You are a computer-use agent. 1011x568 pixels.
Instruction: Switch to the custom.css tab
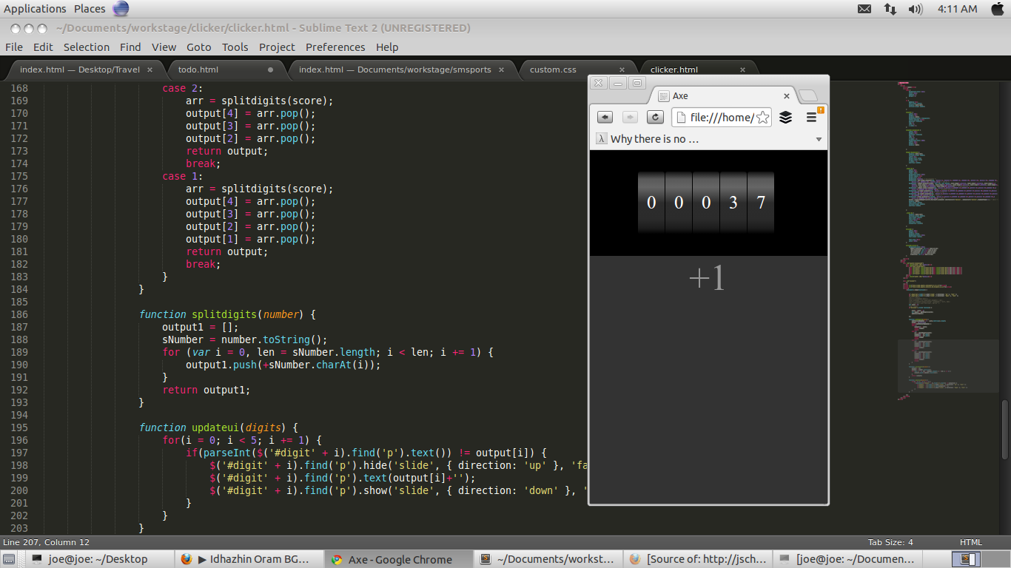point(553,70)
